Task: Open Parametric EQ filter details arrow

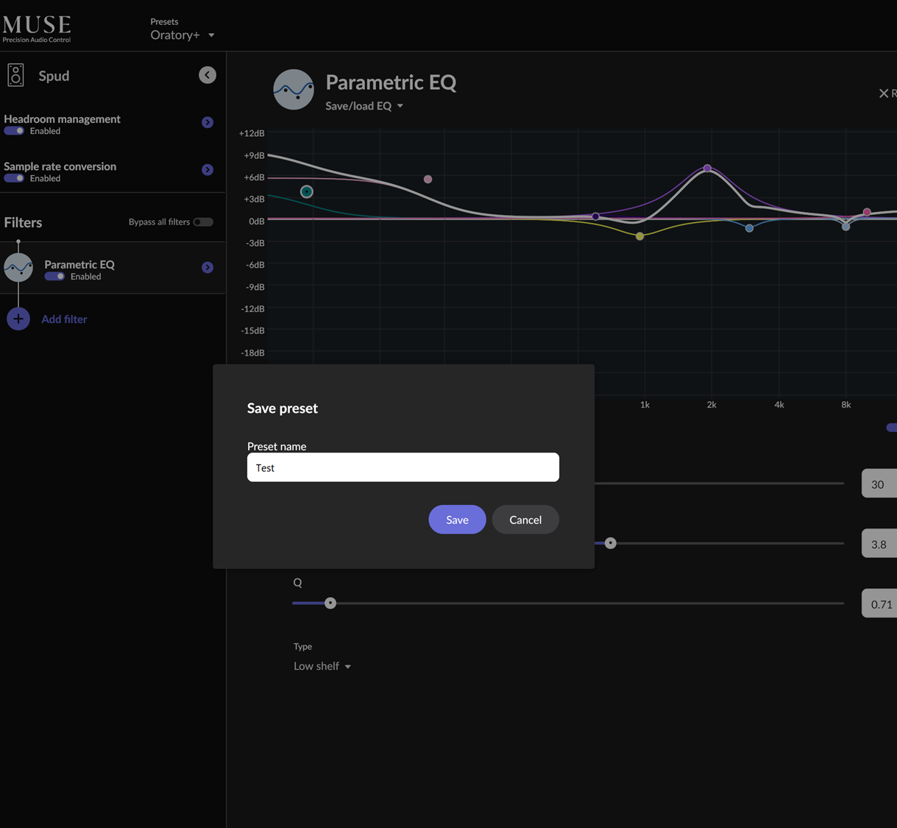Action: (208, 268)
